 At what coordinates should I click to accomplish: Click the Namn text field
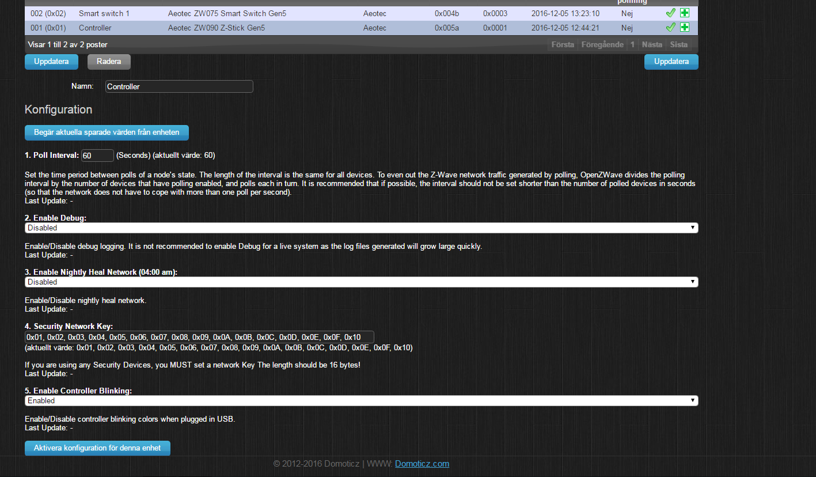[179, 86]
